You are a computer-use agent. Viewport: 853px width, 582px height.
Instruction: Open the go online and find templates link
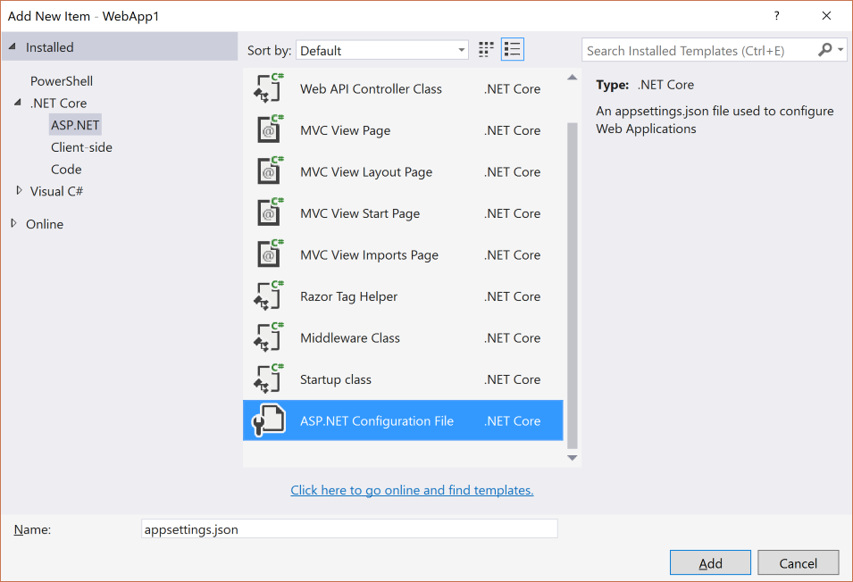(x=412, y=490)
